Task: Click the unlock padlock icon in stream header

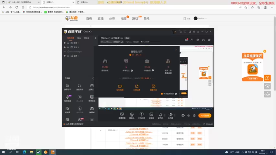Action: 192,40
